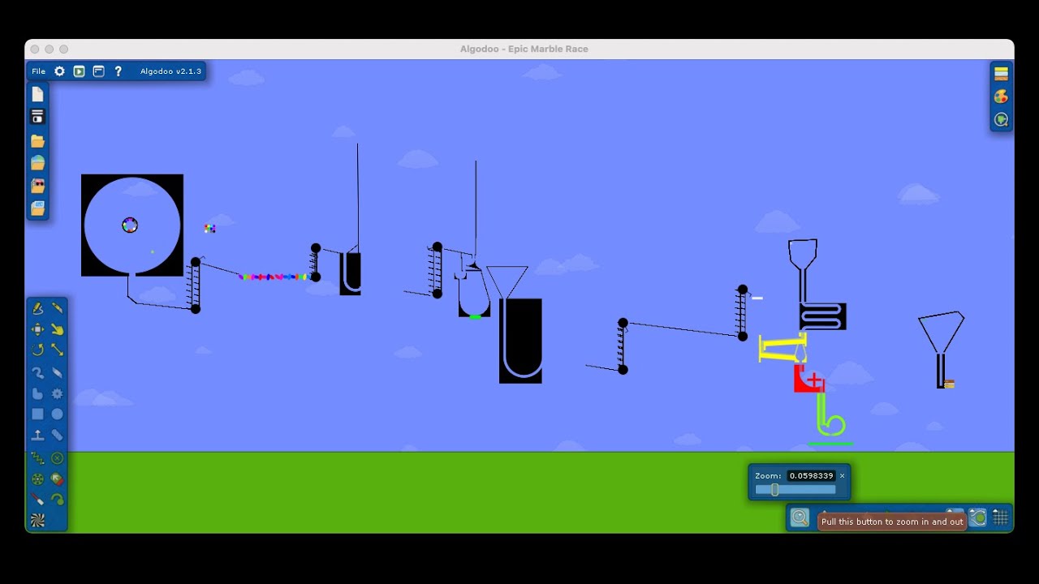This screenshot has height=584, width=1039.
Task: Click the Zoom value input field
Action: 811,476
